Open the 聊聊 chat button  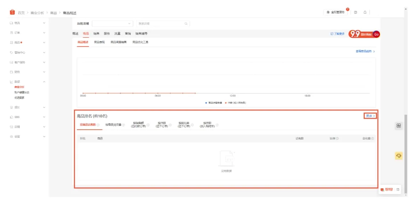386,189
